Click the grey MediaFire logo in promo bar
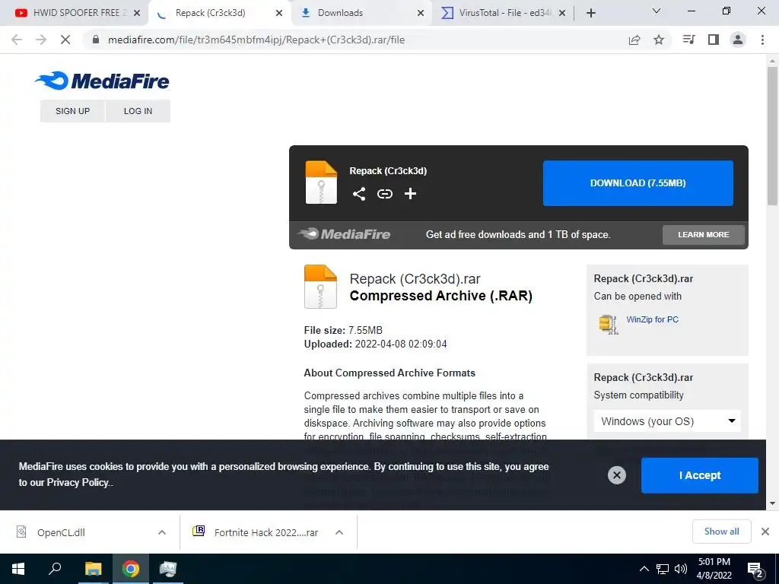The image size is (779, 584). pyautogui.click(x=344, y=234)
